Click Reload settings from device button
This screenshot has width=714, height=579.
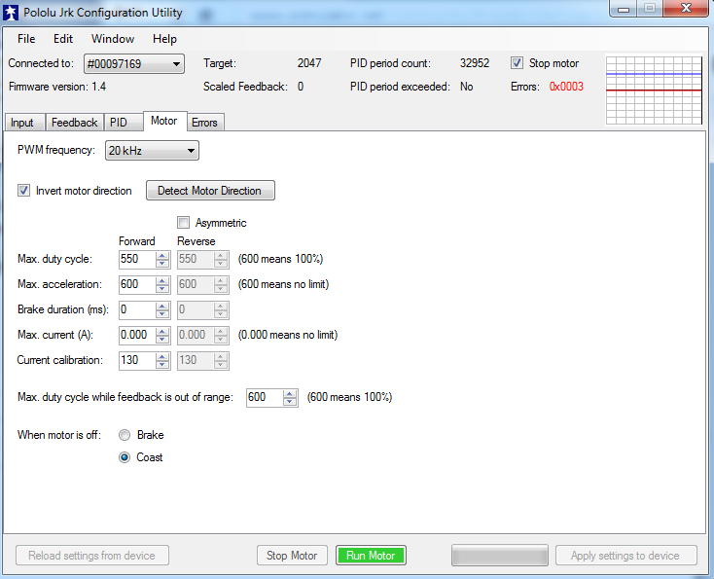coord(92,556)
